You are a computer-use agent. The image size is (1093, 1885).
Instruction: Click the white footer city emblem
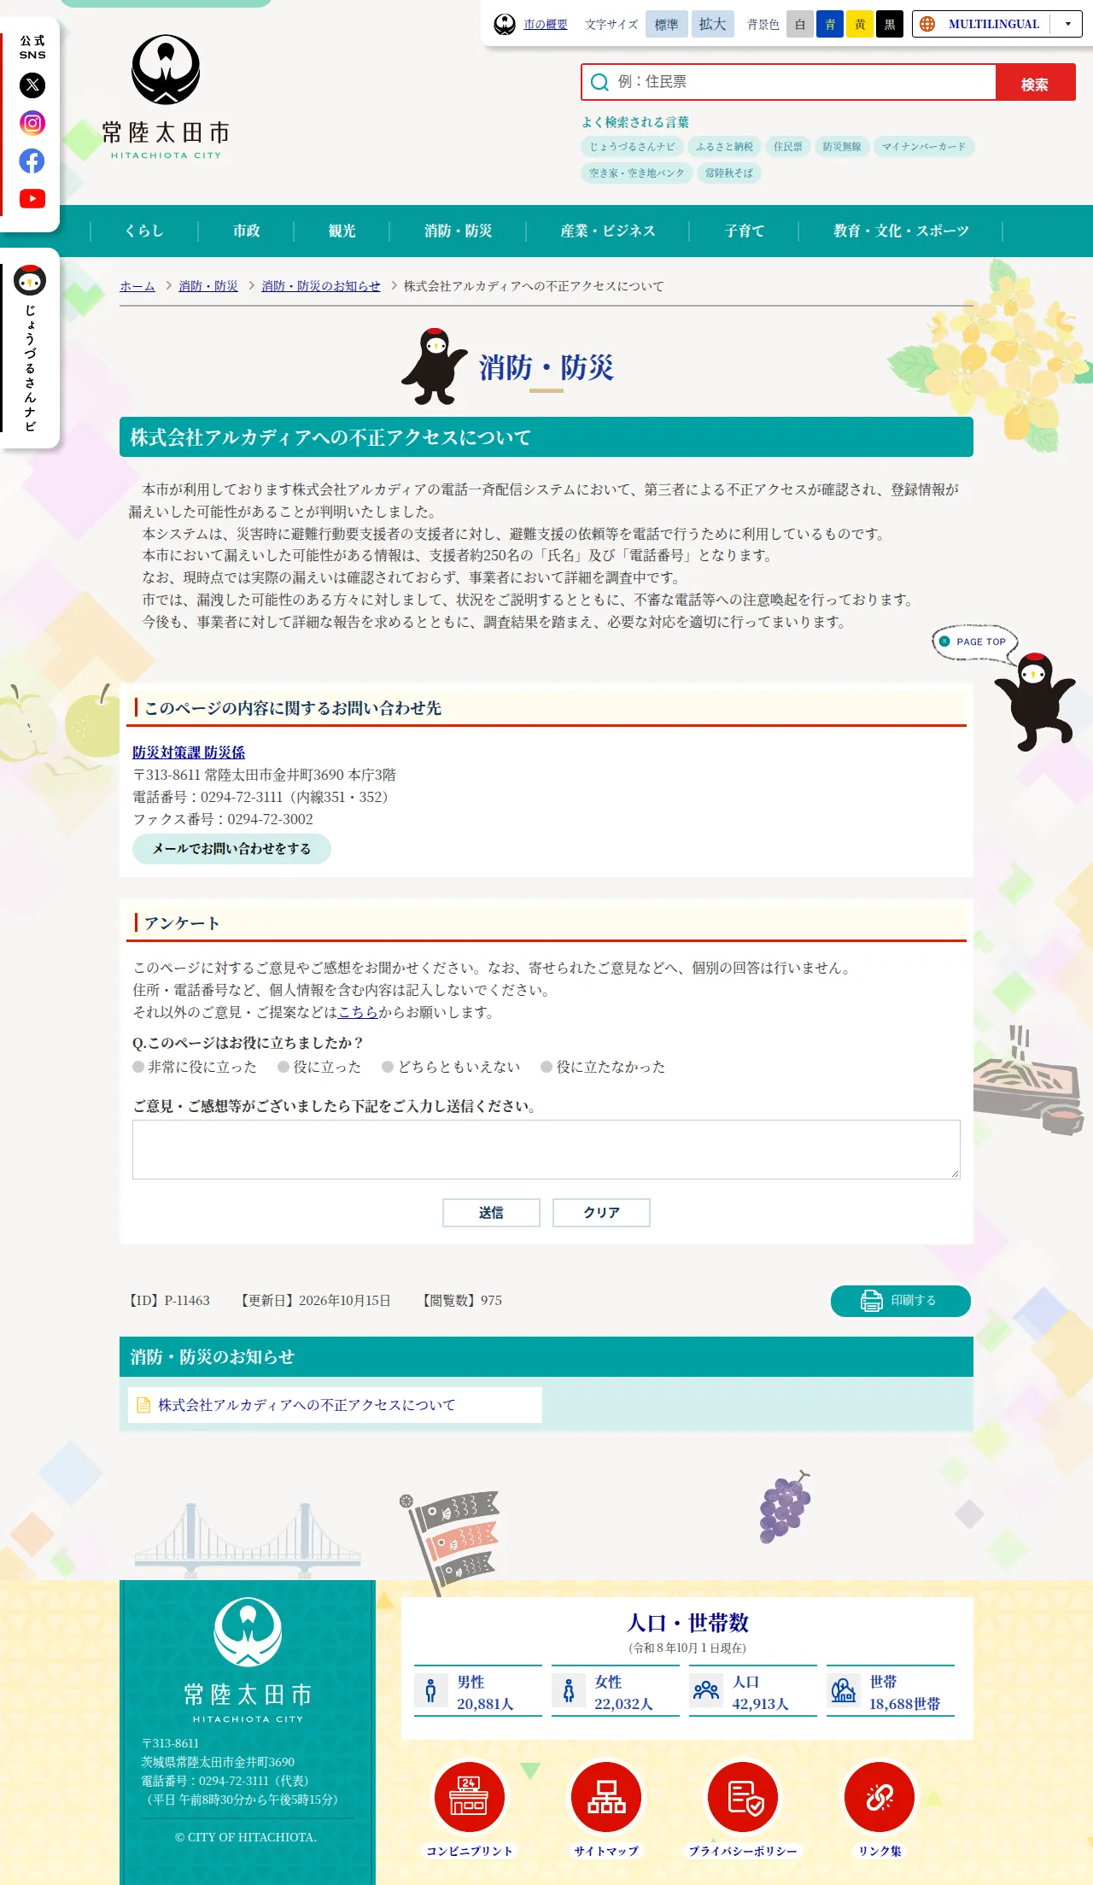tap(248, 1632)
